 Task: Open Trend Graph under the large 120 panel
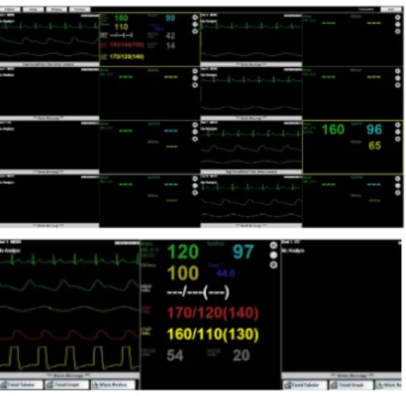tap(66, 385)
